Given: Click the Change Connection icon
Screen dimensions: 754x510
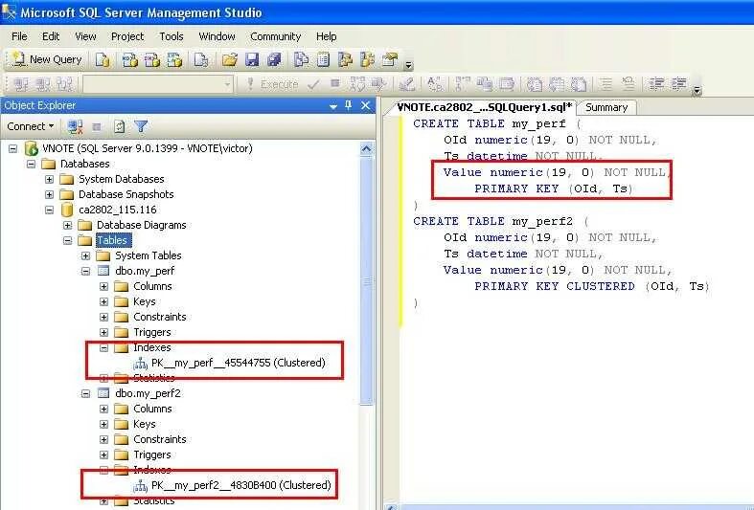Looking at the screenshot, I should [x=65, y=84].
